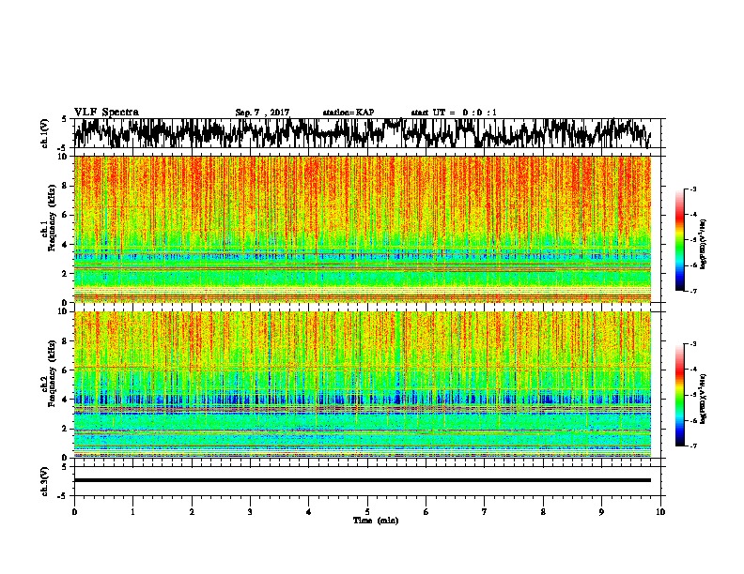Select the "Time (min)" x-axis label
Image resolution: width=744 pixels, height=574 pixels.
click(x=376, y=521)
